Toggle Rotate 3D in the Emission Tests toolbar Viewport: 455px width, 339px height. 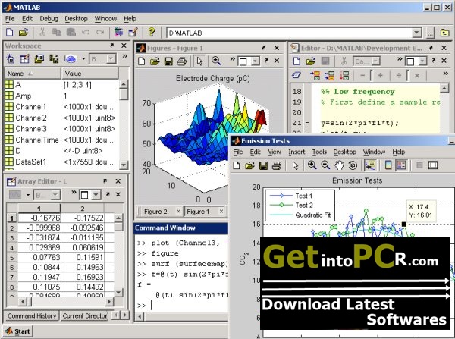coord(353,165)
